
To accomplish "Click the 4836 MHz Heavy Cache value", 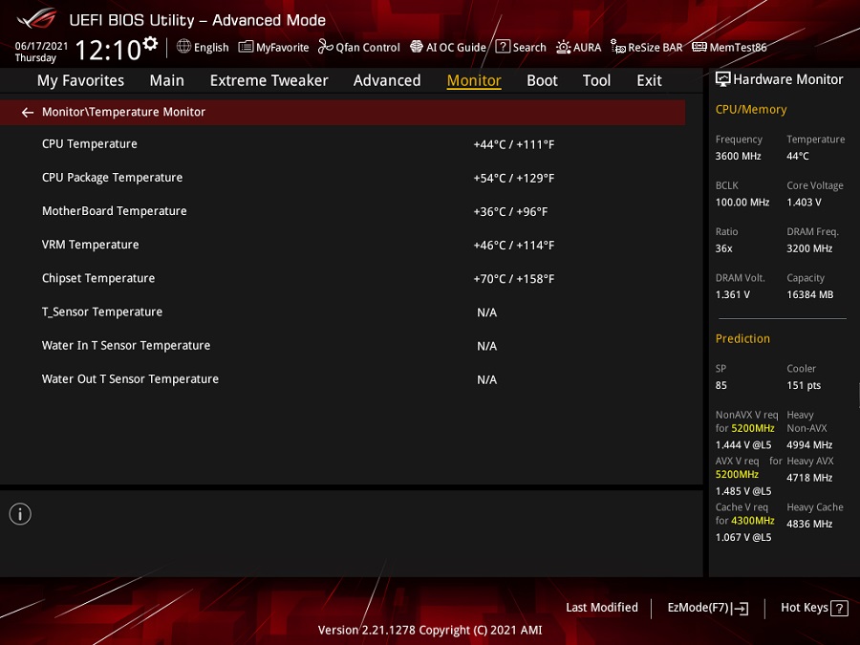I will click(x=809, y=524).
